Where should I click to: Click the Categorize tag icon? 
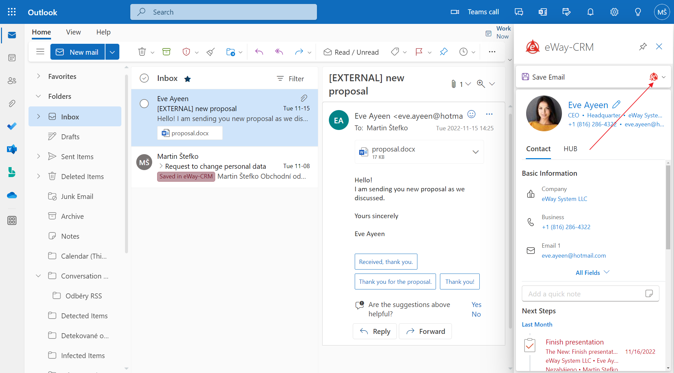pos(395,52)
